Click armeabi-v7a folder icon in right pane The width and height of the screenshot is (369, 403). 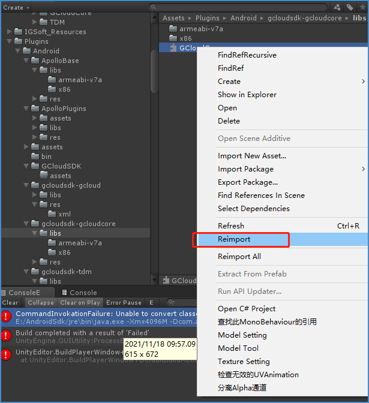click(173, 29)
